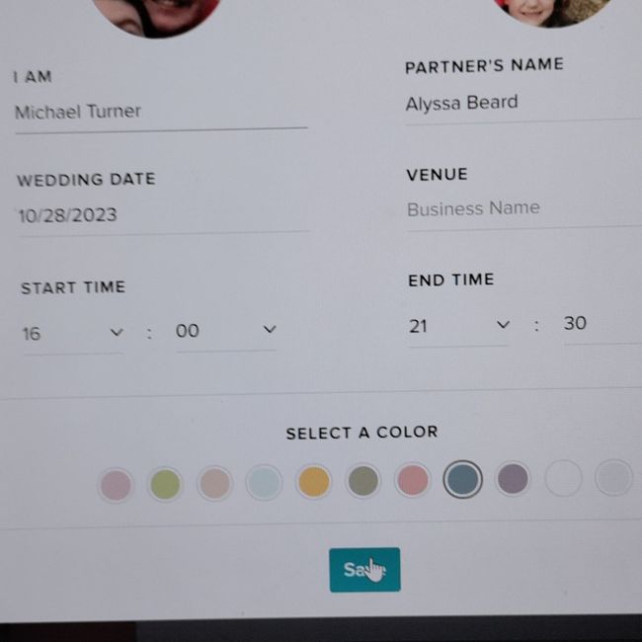
Task: Select the muted purple color swatch
Action: pos(513,478)
